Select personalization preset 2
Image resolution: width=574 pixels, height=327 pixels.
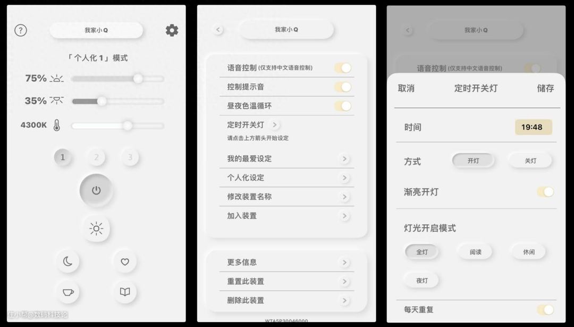(96, 157)
